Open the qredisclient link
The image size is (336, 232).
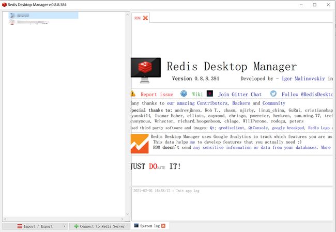click(x=231, y=128)
